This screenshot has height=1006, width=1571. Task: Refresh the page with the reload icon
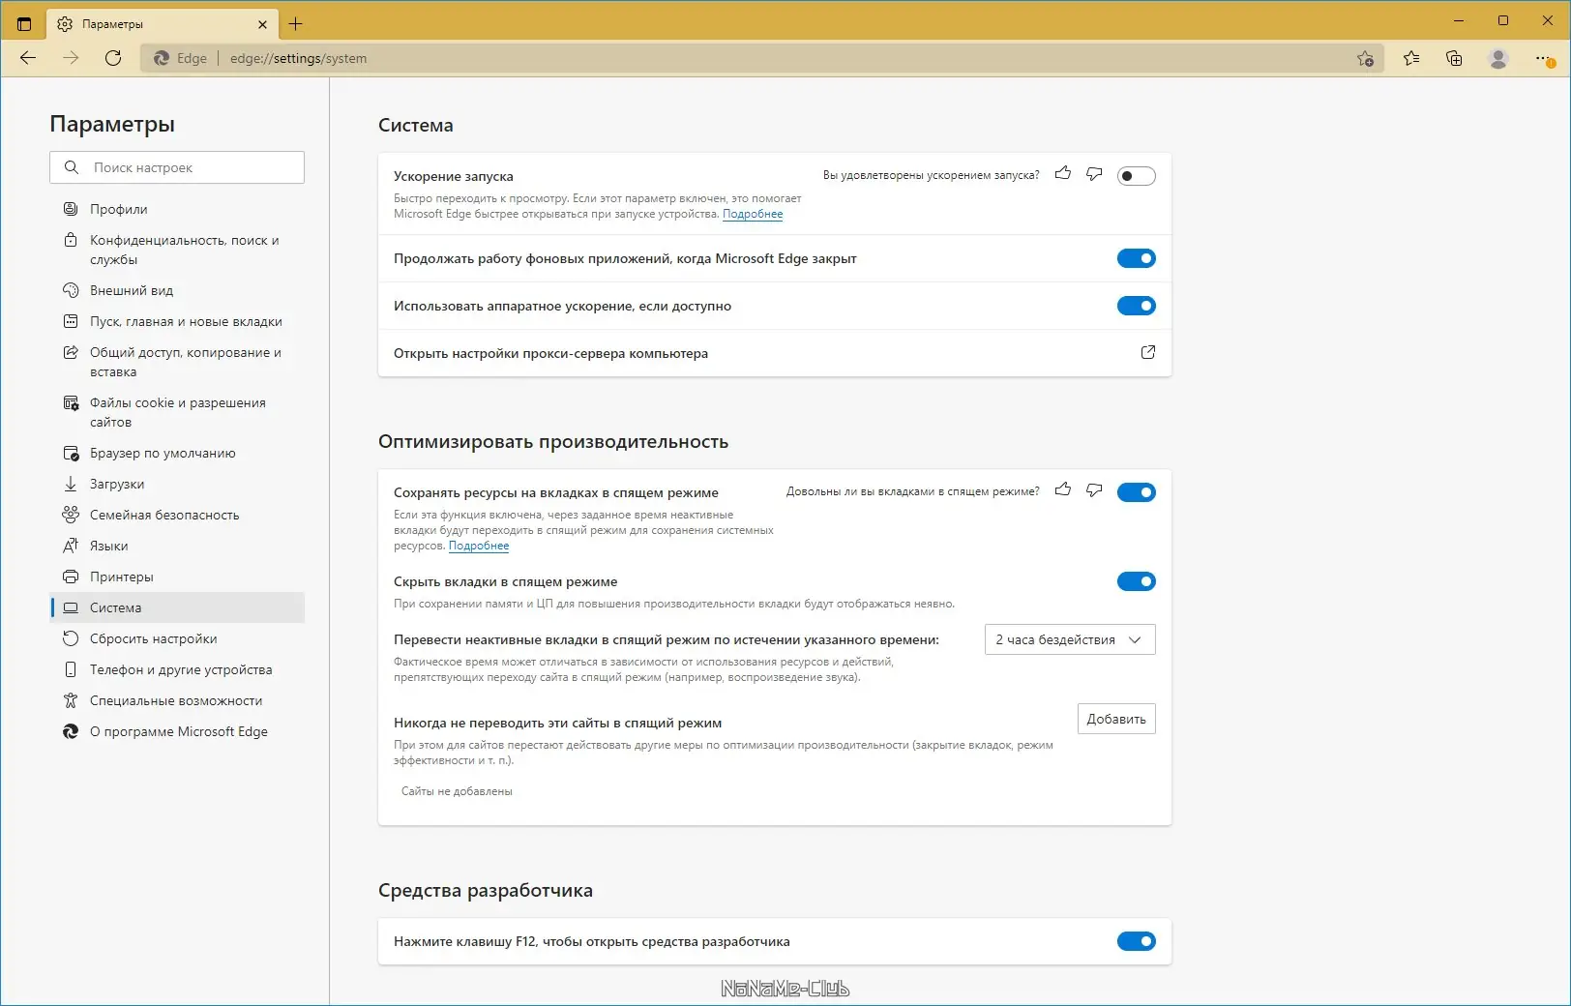click(x=113, y=58)
